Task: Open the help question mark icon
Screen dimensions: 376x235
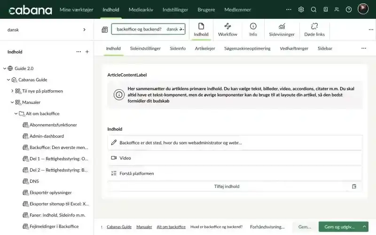Action: (349, 9)
